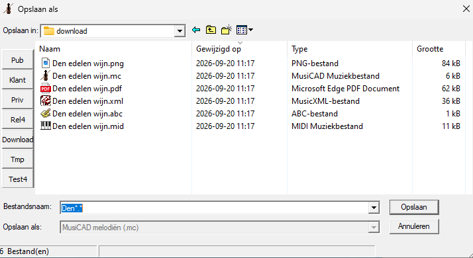Open the Rel4 shortcut folder
The image size is (473, 258).
point(17,120)
